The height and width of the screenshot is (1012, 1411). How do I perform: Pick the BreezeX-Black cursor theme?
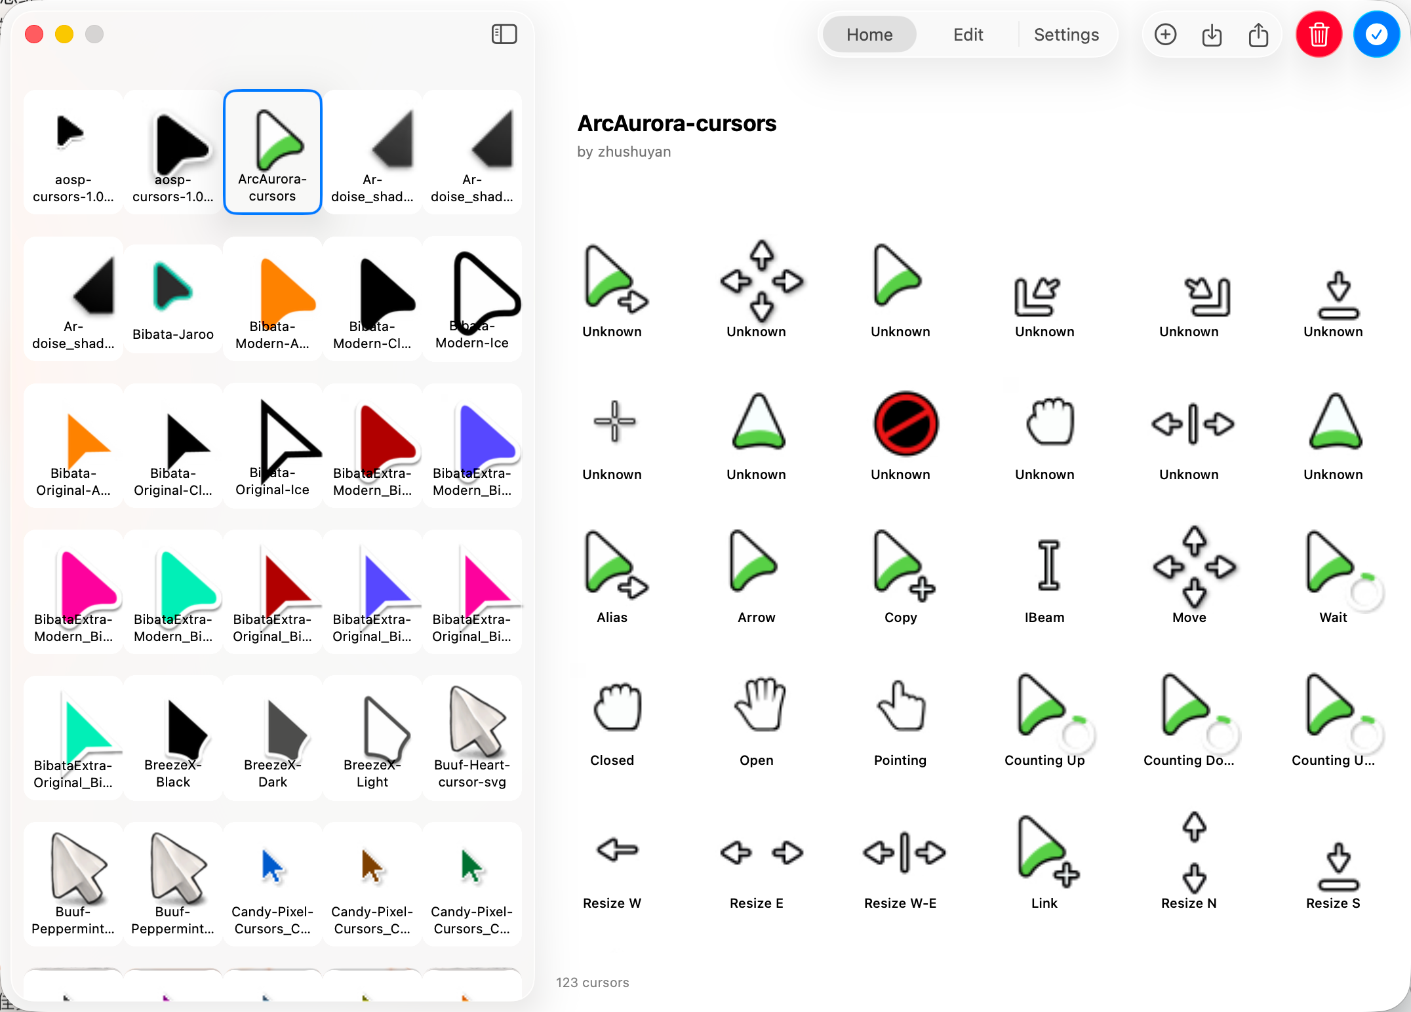[x=172, y=738]
